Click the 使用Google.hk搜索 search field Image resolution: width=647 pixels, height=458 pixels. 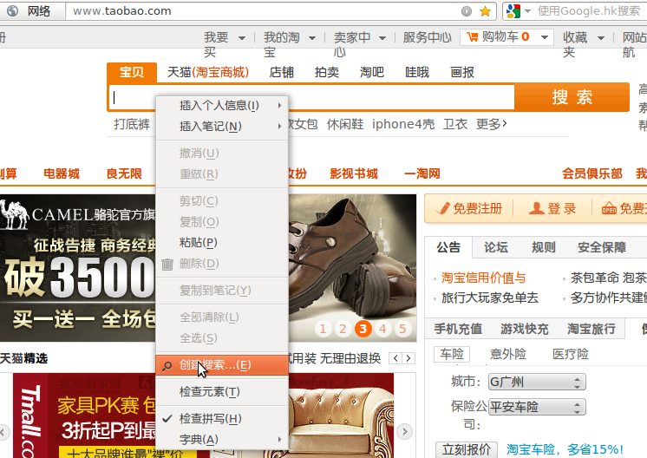tap(589, 11)
